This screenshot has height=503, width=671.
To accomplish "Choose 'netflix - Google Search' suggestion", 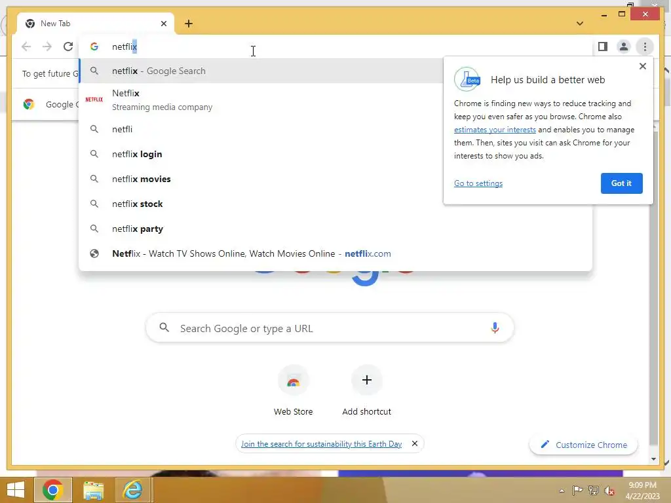I will pos(261,71).
